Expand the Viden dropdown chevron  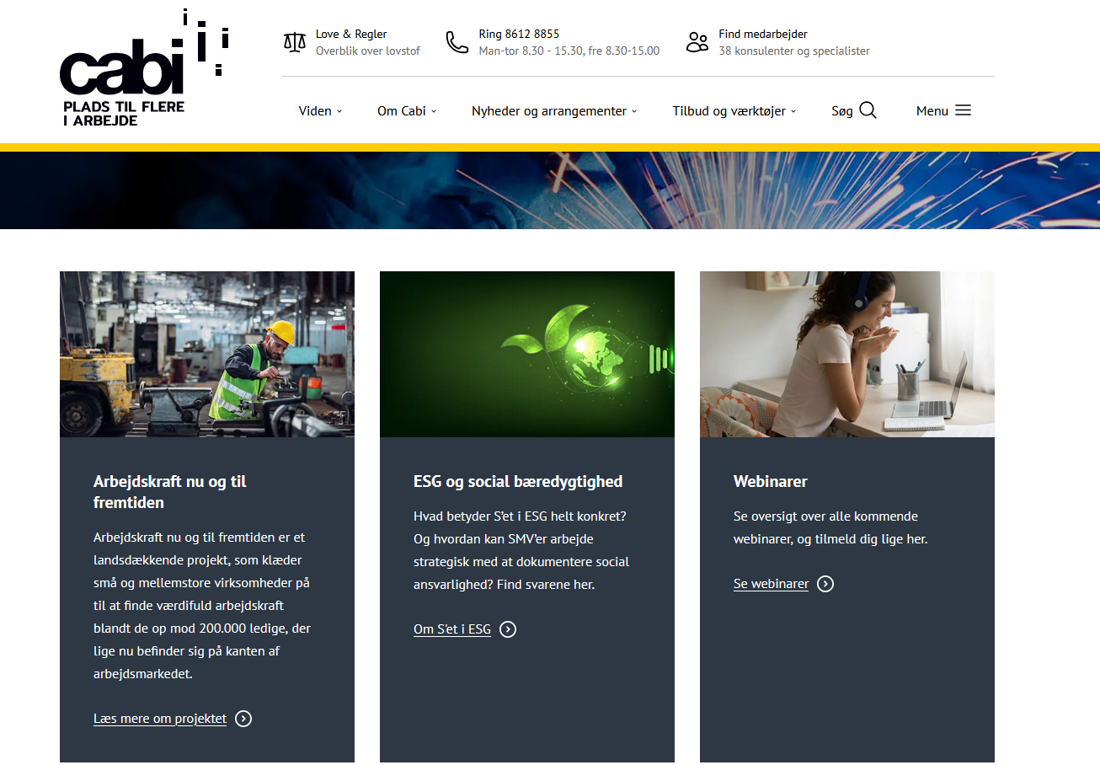coord(339,111)
